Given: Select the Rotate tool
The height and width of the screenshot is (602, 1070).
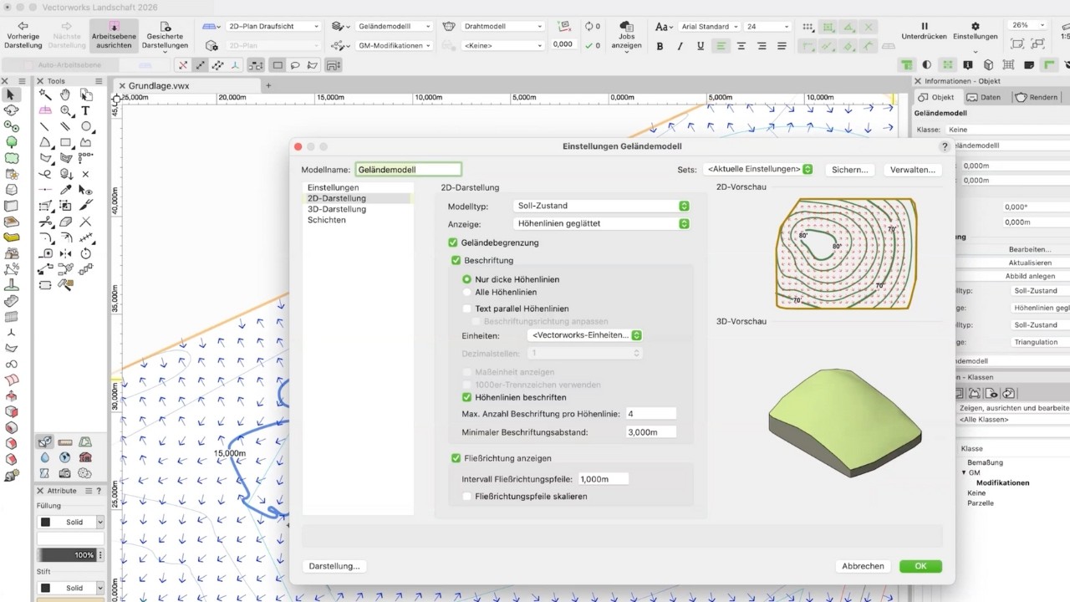Looking at the screenshot, I should pyautogui.click(x=86, y=254).
